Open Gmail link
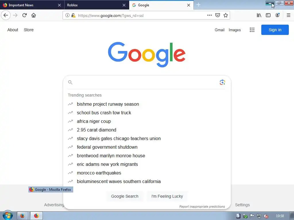Image resolution: width=294 pixels, height=220 pixels. tap(220, 30)
